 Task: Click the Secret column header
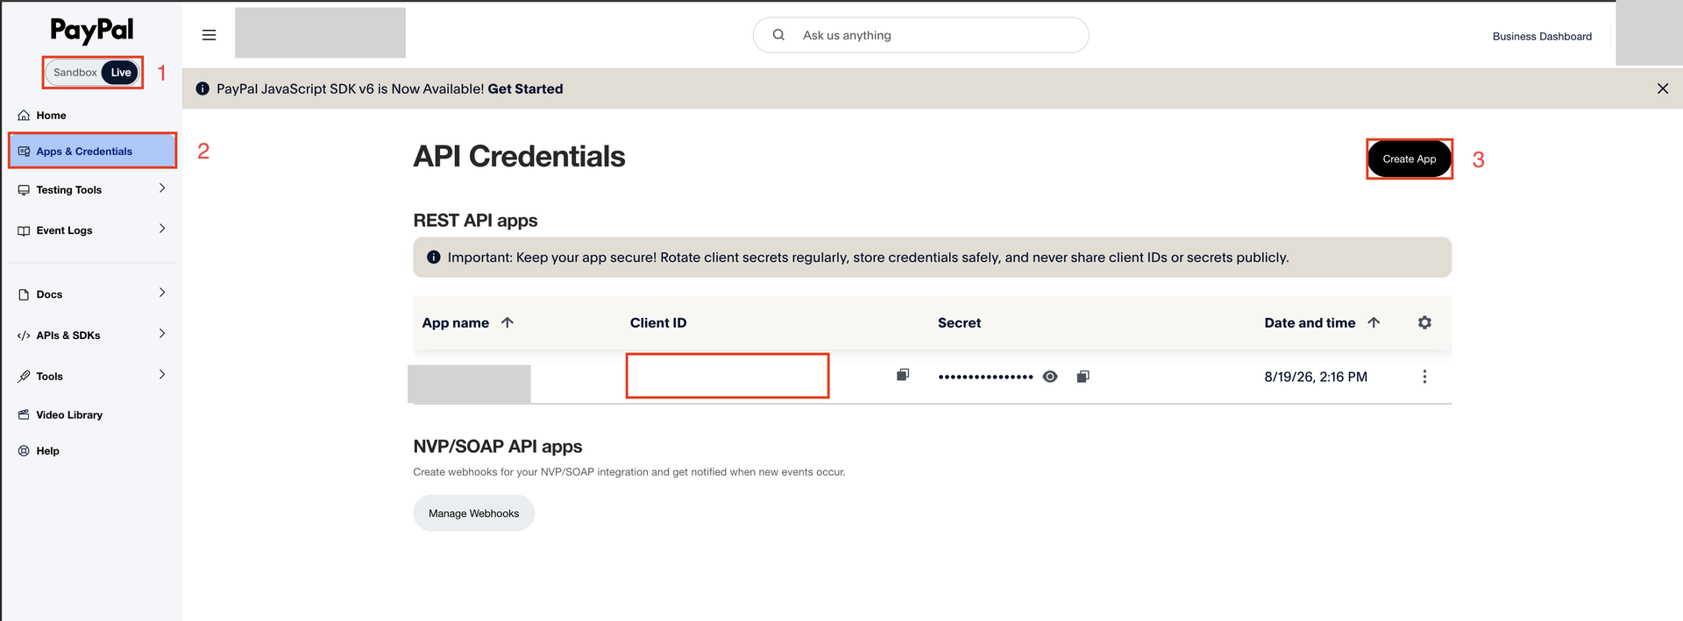click(x=959, y=323)
